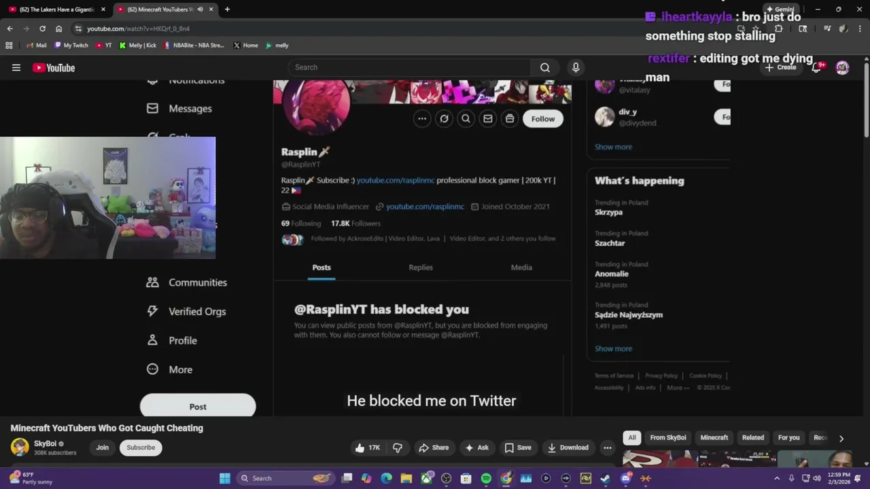Open the YouTube guide hamburger menu
Image resolution: width=870 pixels, height=489 pixels.
pyautogui.click(x=16, y=67)
